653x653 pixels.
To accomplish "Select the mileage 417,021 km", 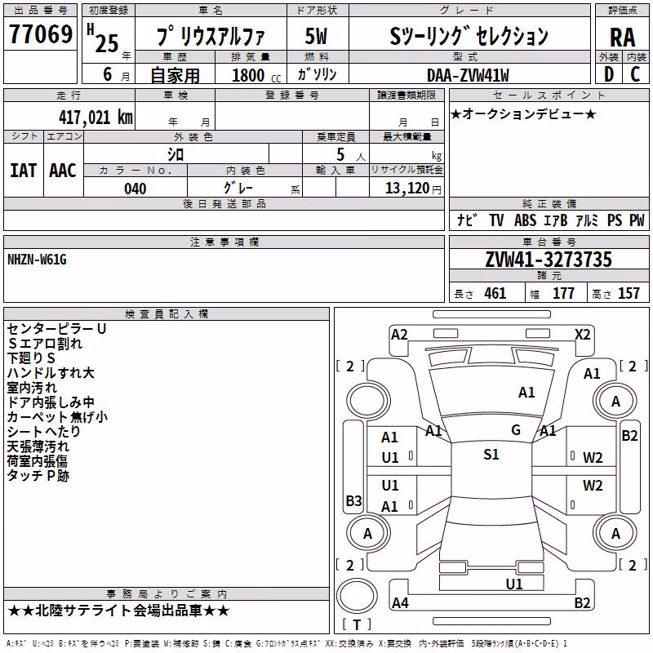I will pos(96,118).
